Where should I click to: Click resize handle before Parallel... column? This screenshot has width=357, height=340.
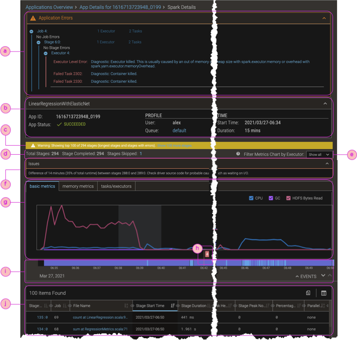pyautogui.click(x=304, y=306)
